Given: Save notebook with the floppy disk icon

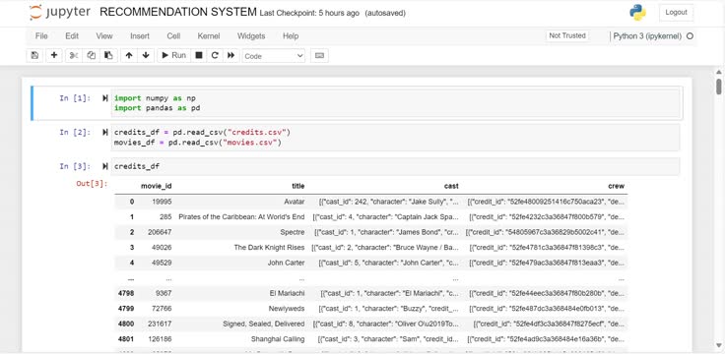Looking at the screenshot, I should coord(34,55).
